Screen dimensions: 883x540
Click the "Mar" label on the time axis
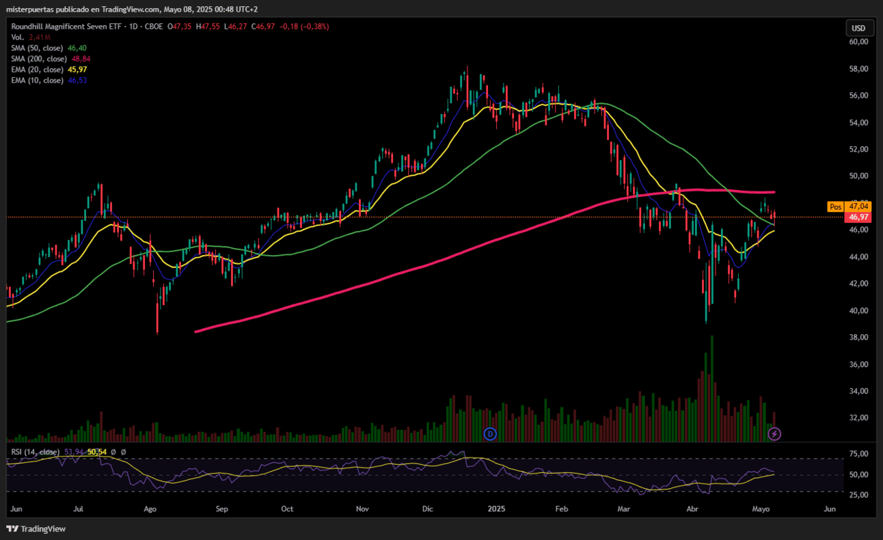point(624,509)
